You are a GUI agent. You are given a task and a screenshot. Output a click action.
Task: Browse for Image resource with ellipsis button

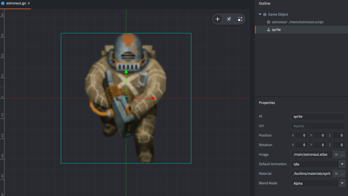[x=342, y=155]
